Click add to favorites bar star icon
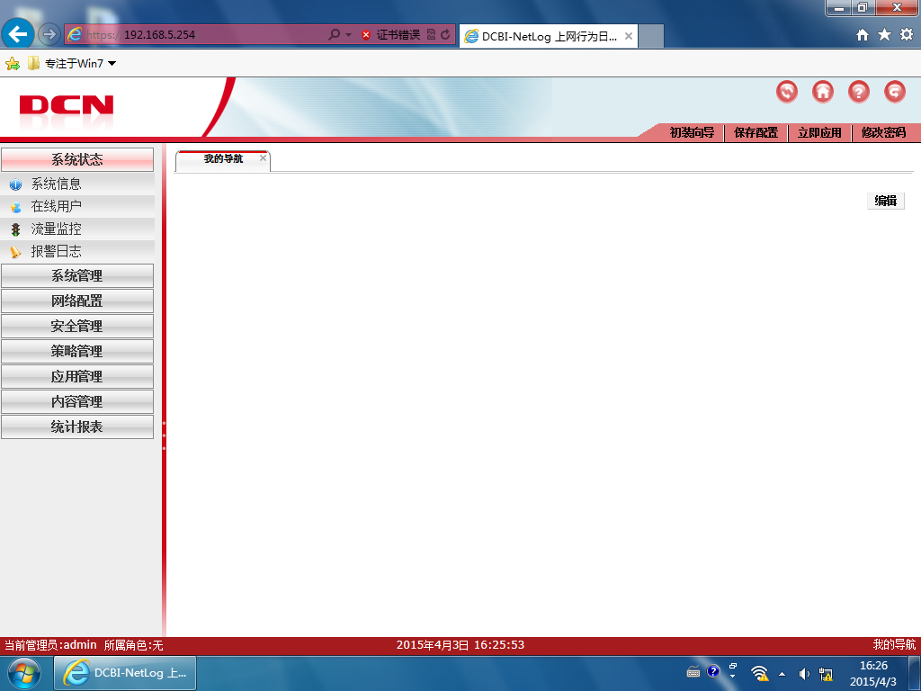The image size is (921, 691). pyautogui.click(x=13, y=64)
